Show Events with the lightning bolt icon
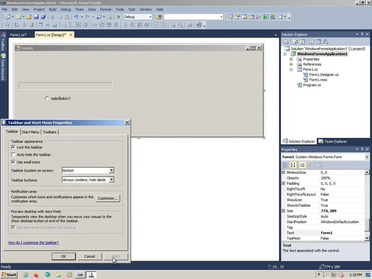372x279 pixels. click(x=309, y=165)
